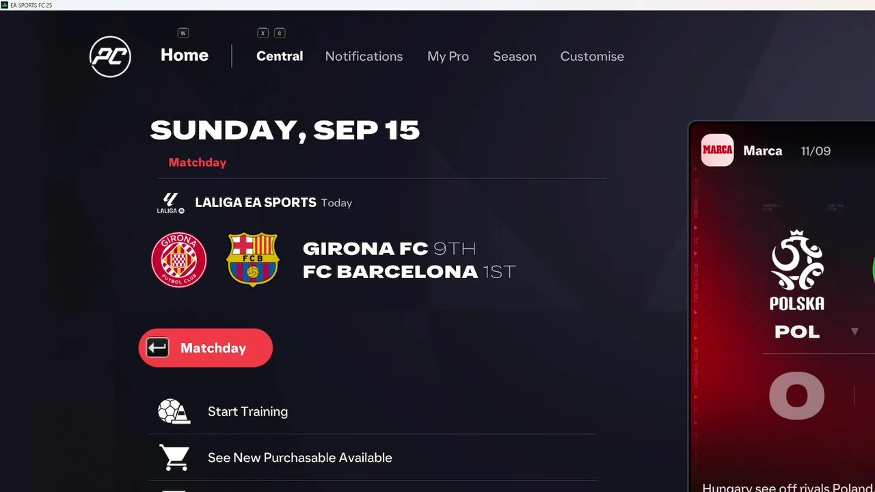
Task: Click the Girona FC club crest
Action: (179, 260)
